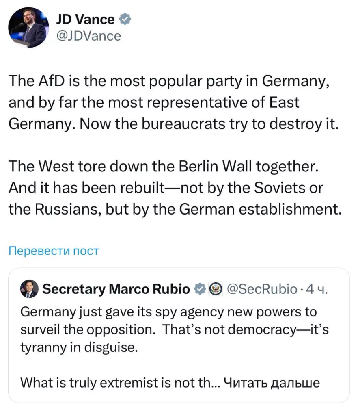Image resolution: width=358 pixels, height=416 pixels.
Task: Click the AfD most popular party paragraph
Action: [x=174, y=102]
